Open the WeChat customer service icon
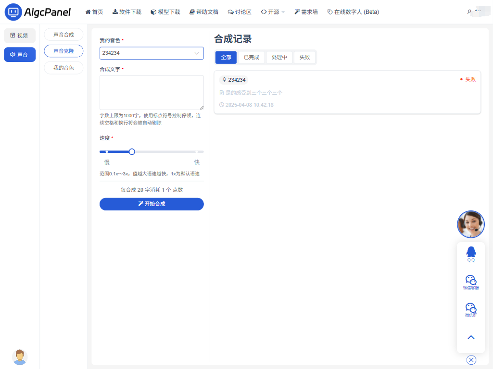Viewport: 493px width, 369px height. click(471, 281)
